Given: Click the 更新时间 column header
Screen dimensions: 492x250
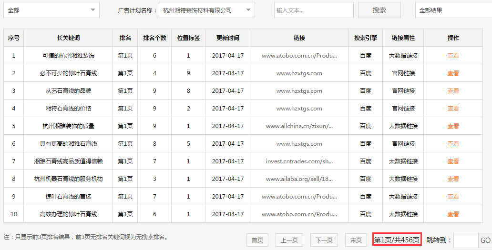Looking at the screenshot, I should pos(228,38).
